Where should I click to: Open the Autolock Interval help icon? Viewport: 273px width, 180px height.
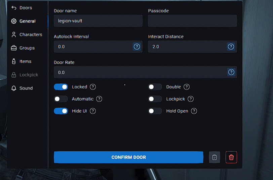[137, 47]
